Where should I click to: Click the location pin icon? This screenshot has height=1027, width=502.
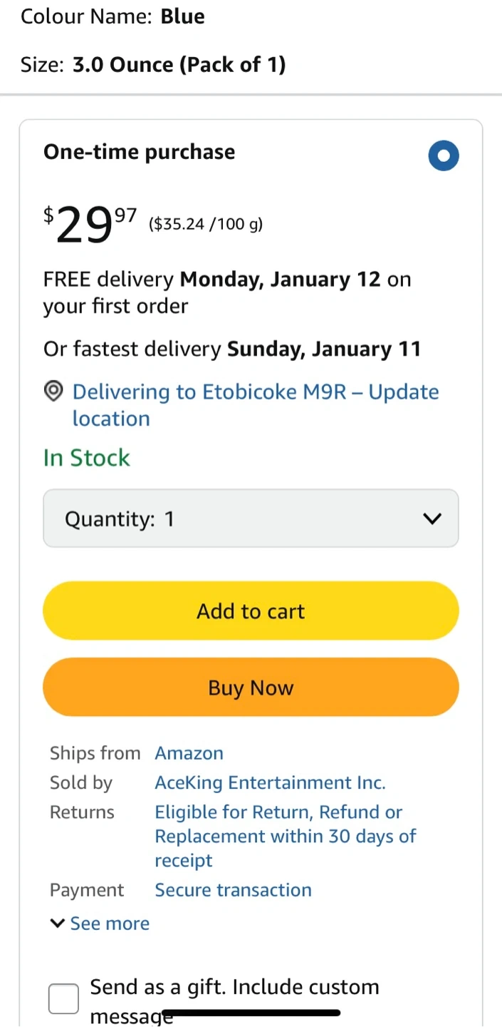tap(53, 392)
